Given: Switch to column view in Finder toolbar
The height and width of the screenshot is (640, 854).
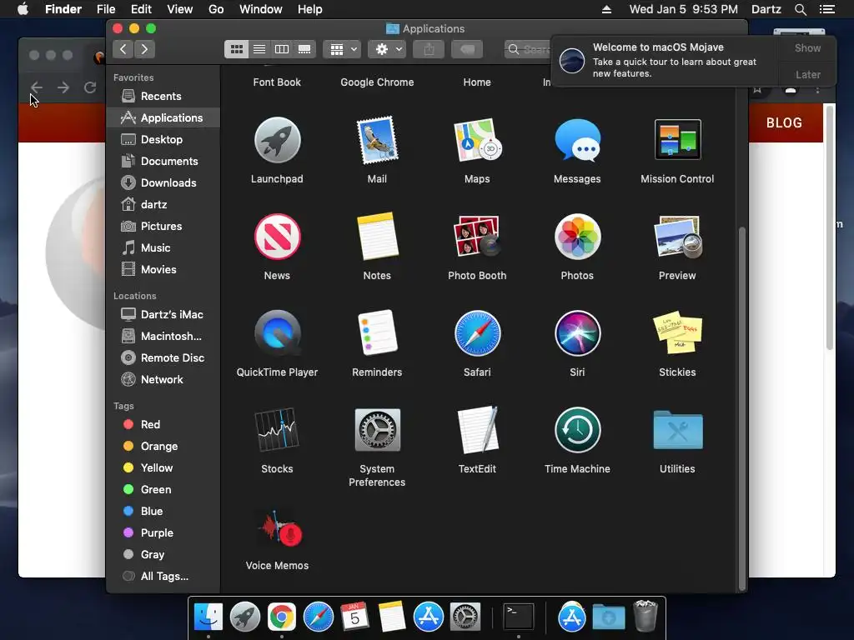Looking at the screenshot, I should (x=282, y=49).
